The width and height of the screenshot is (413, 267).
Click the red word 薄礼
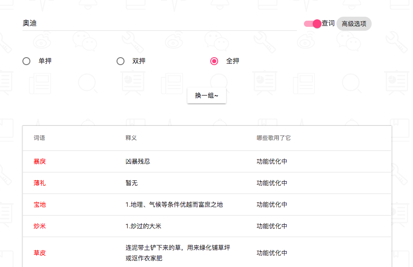[40, 183]
